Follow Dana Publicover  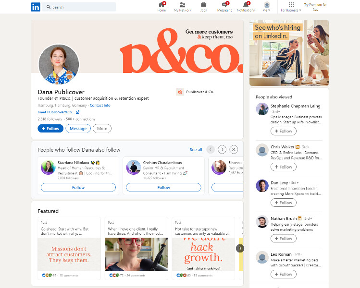[x=50, y=129]
